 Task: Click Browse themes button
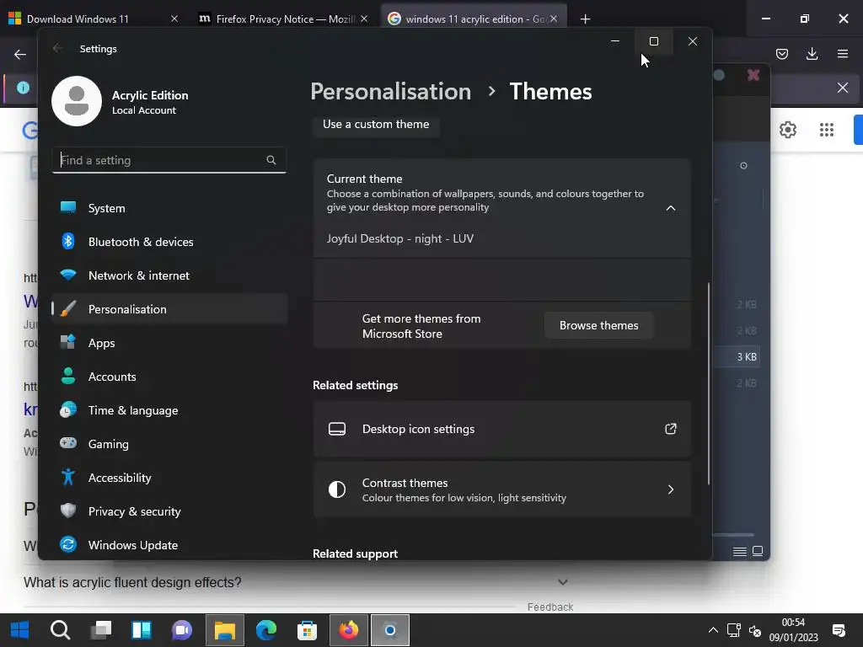pyautogui.click(x=599, y=325)
